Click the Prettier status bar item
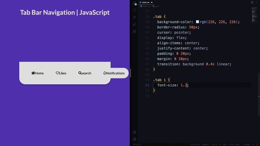The height and width of the screenshot is (146, 260). [246, 144]
